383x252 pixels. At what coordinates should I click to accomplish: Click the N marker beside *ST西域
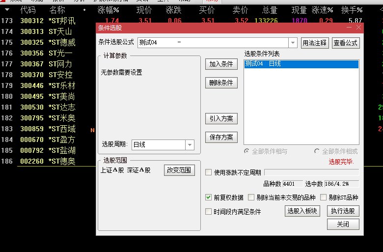click(92, 130)
